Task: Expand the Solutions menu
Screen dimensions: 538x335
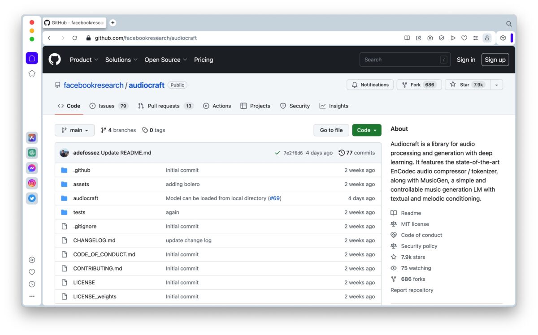Action: (121, 60)
